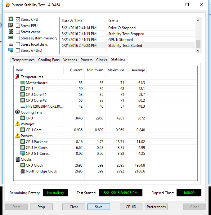This screenshot has height=215, width=211.
Task: Select the 'Stability Test: Started' log entry
Action: [x=128, y=46]
